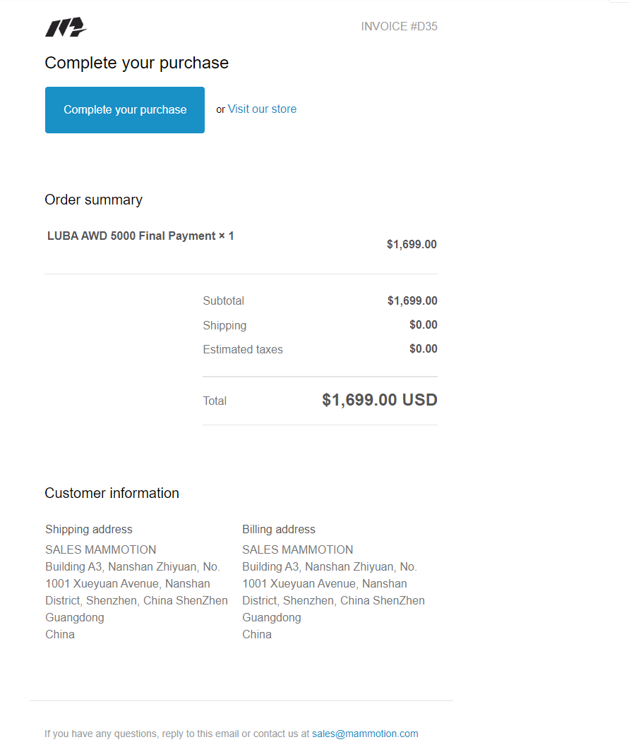
Task: Click the total $1,699.00 USD amount
Action: click(x=379, y=400)
